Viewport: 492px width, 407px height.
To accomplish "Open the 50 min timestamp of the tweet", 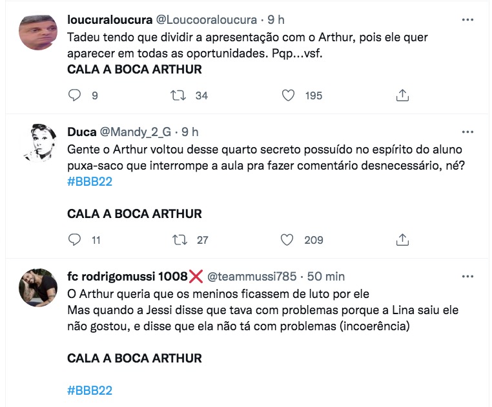I will (x=325, y=277).
